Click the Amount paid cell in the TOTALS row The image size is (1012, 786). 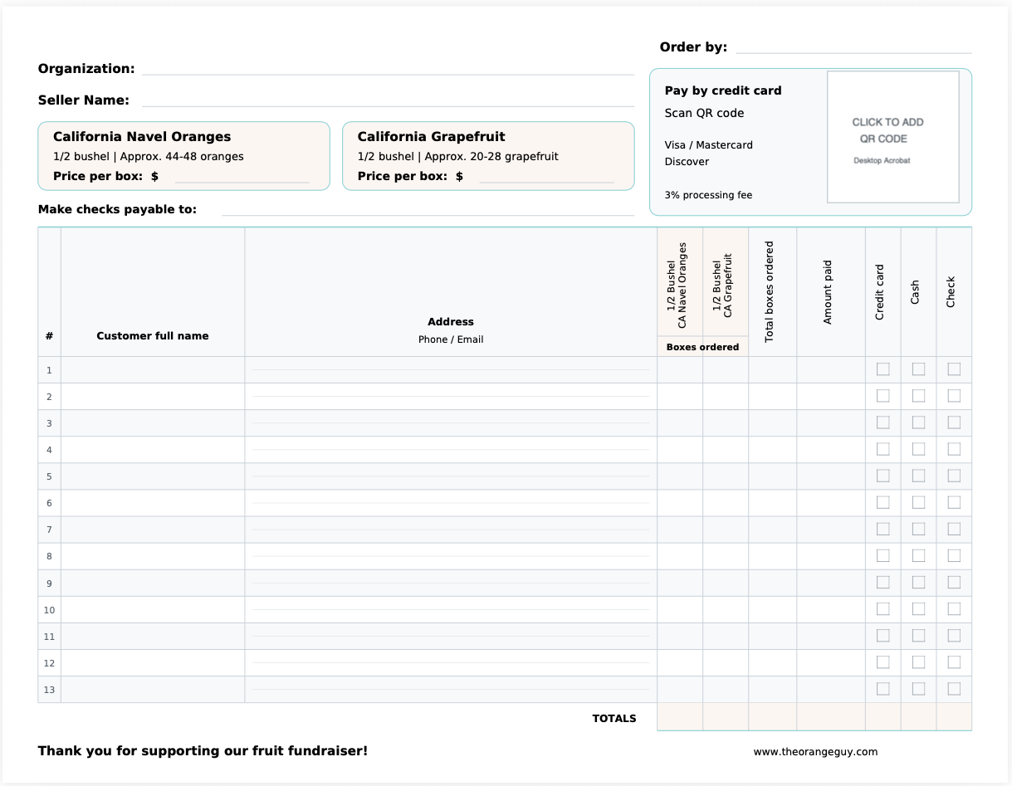[831, 717]
